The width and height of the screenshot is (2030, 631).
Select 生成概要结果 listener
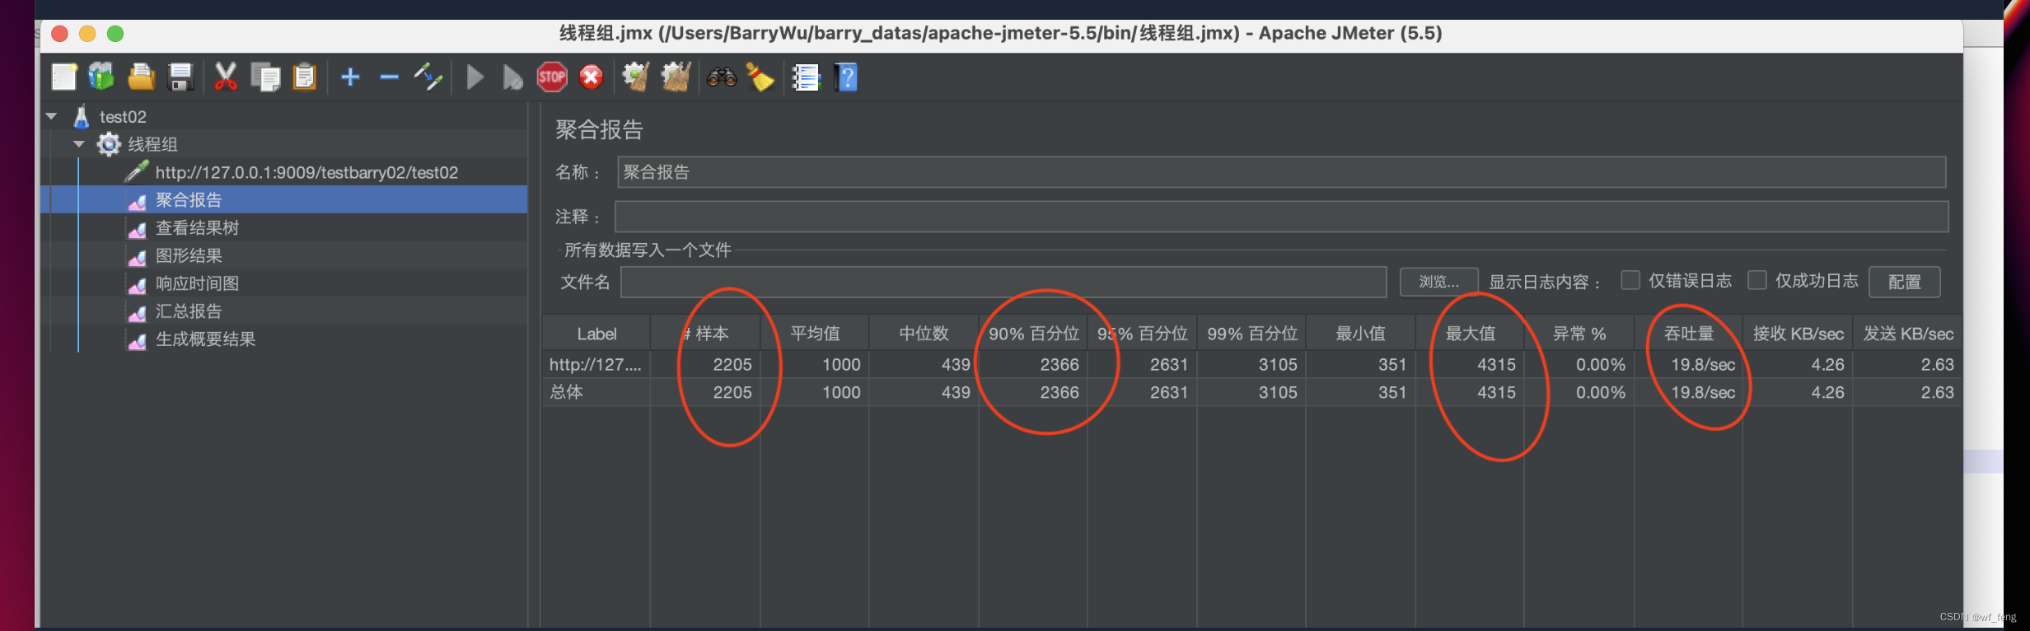pos(205,339)
